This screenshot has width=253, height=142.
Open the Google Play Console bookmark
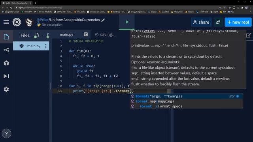click(11, 12)
